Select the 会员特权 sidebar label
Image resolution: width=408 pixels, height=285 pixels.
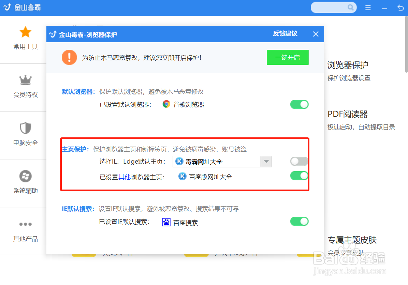[x=26, y=95]
